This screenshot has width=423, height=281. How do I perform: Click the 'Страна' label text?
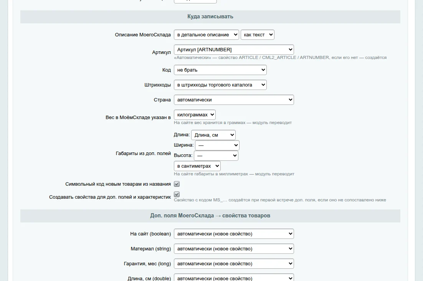coord(162,100)
